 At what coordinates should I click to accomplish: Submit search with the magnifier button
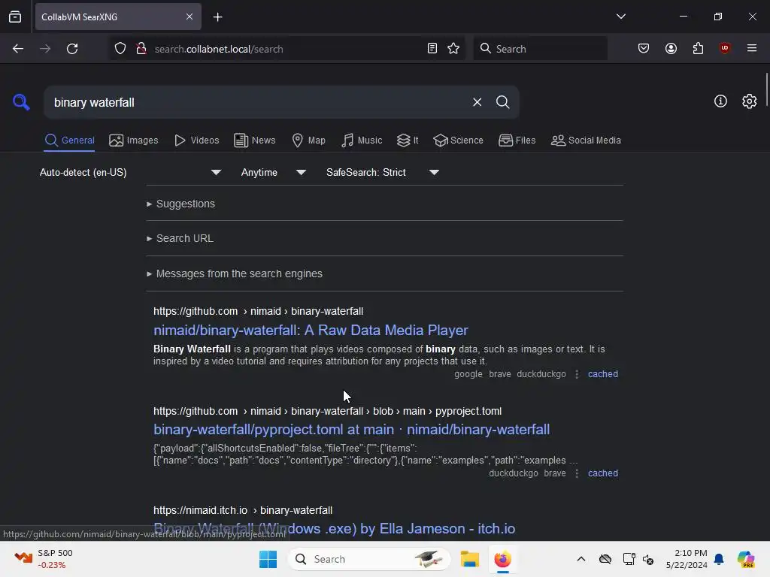point(502,102)
